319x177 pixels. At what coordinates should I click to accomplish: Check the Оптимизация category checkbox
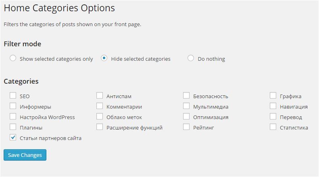186,117
